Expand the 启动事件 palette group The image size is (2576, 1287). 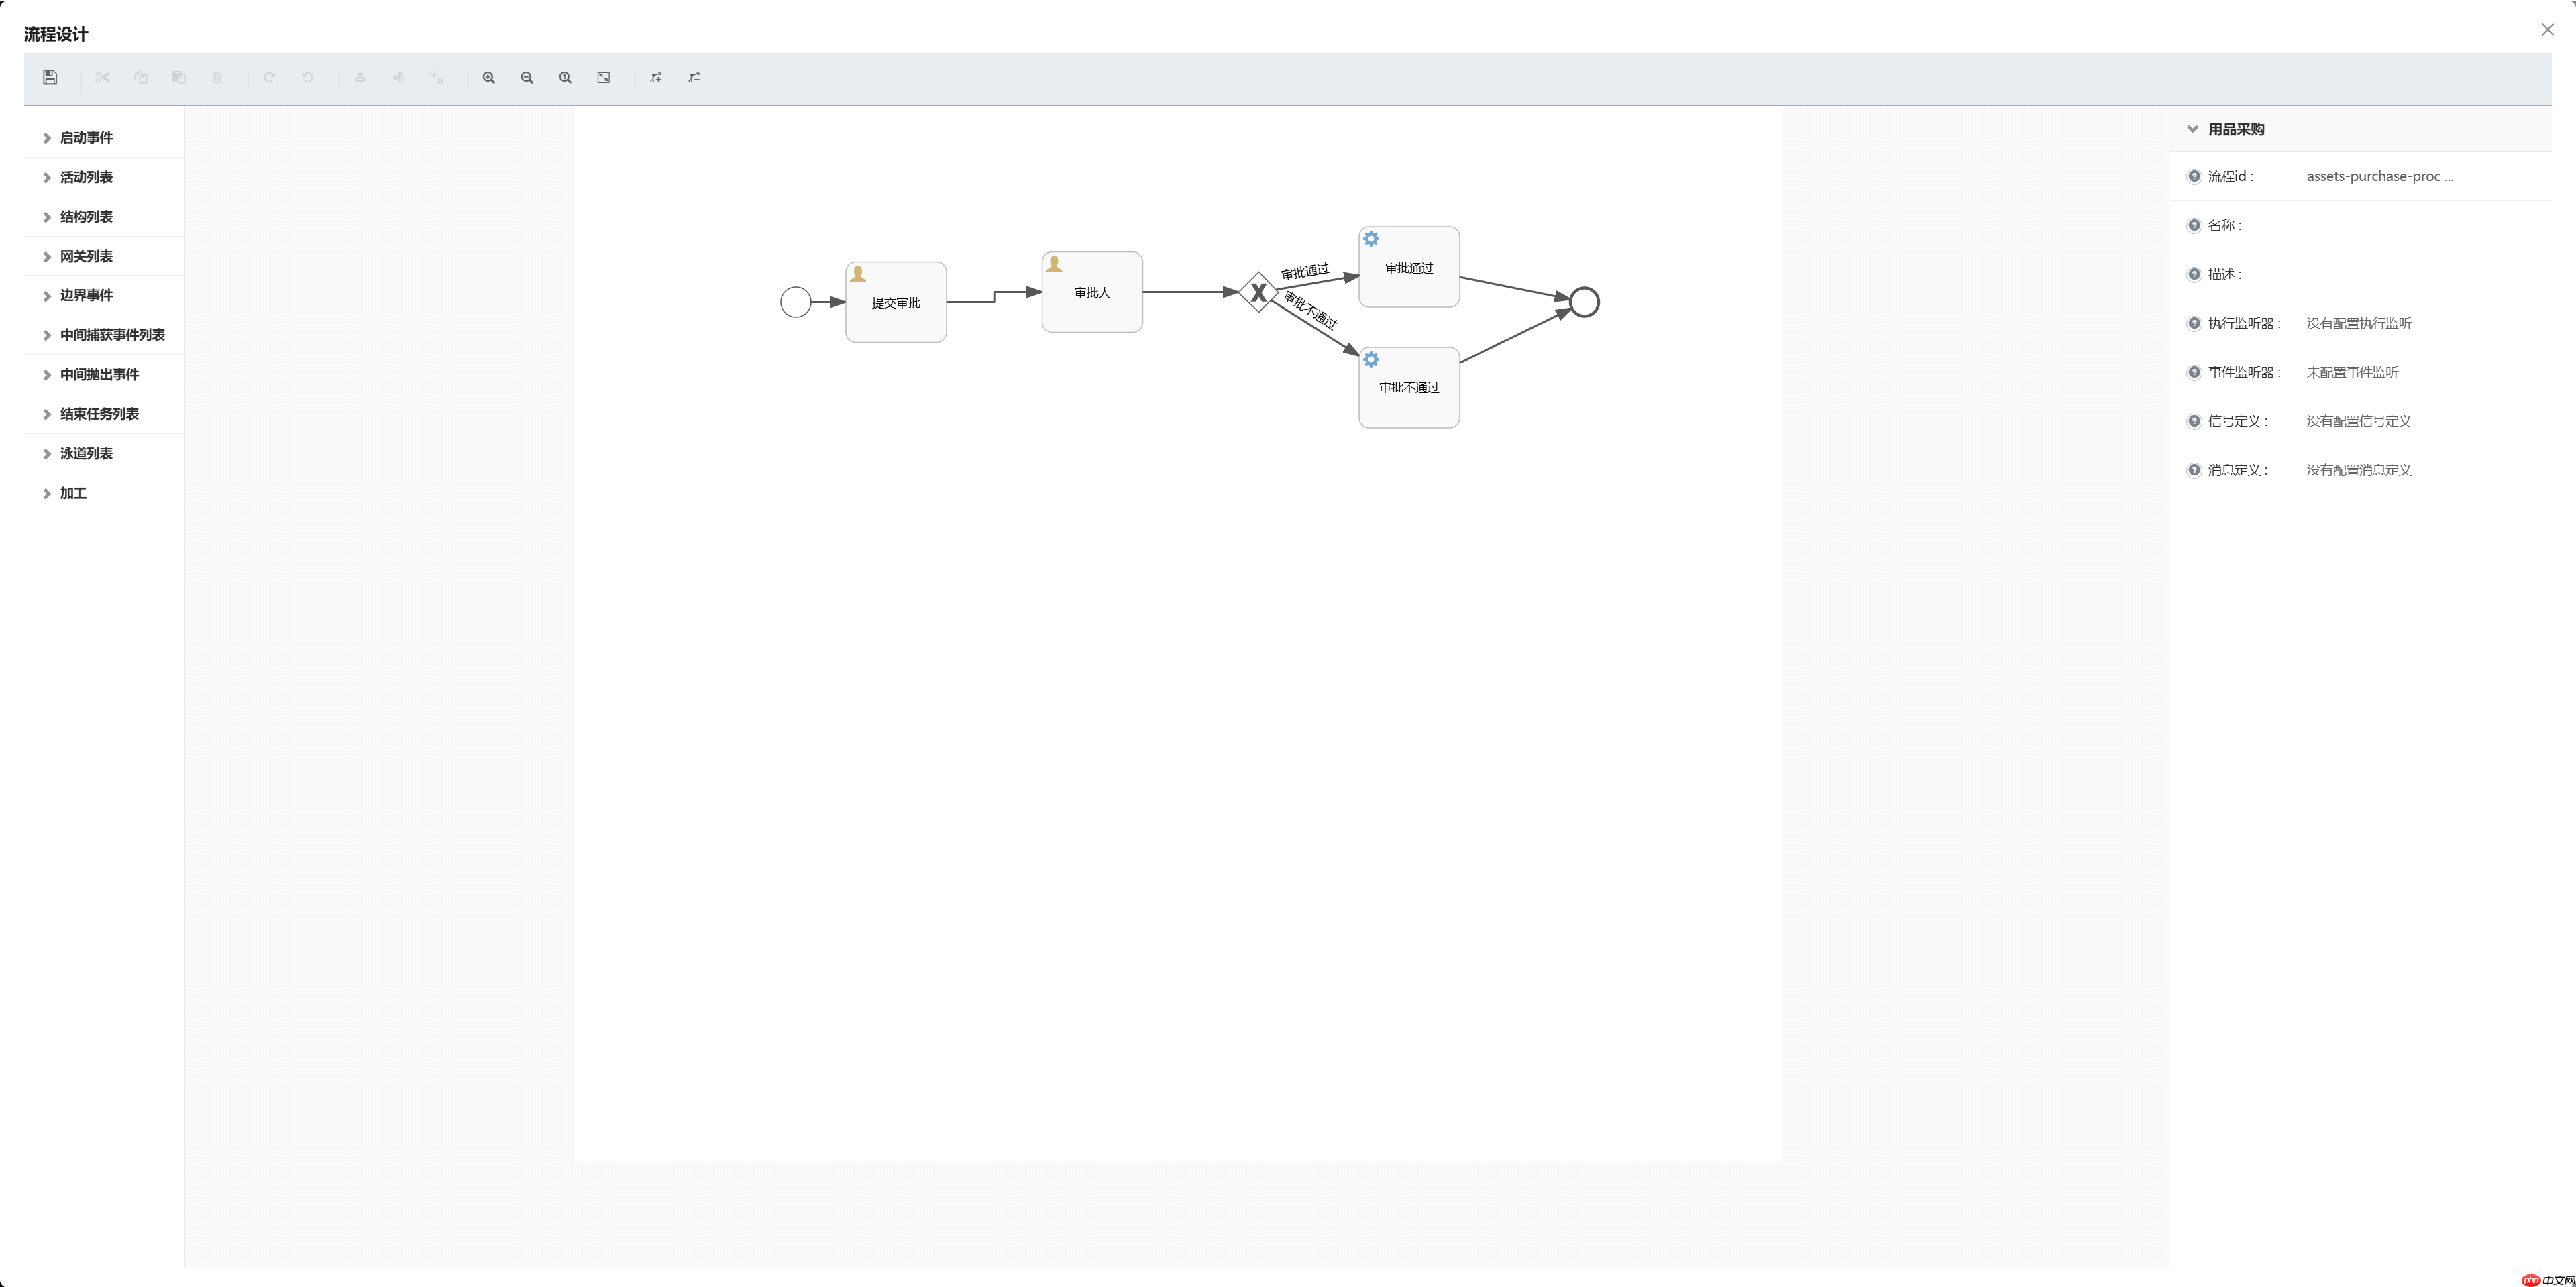pyautogui.click(x=86, y=138)
